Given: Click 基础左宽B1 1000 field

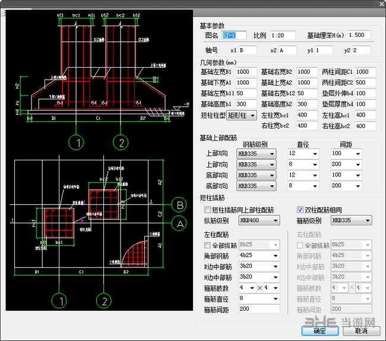Looking at the screenshot, I should pos(246,72).
